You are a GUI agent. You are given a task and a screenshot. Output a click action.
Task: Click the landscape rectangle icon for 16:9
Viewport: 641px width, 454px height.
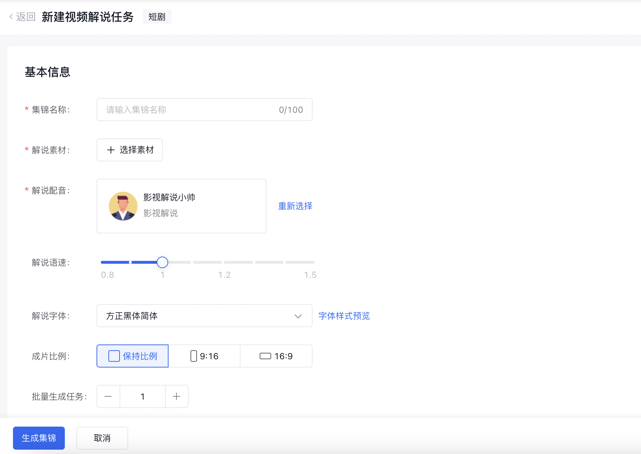265,356
